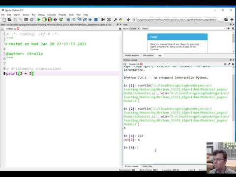Browse editor tabs icon left of module tab
The image size is (236, 177).
tap(2, 29)
